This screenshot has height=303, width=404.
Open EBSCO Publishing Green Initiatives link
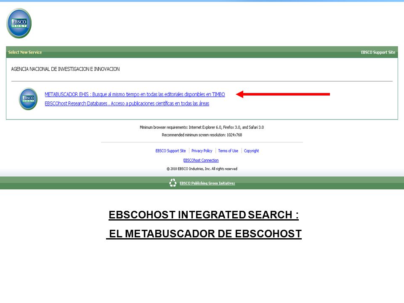click(207, 183)
